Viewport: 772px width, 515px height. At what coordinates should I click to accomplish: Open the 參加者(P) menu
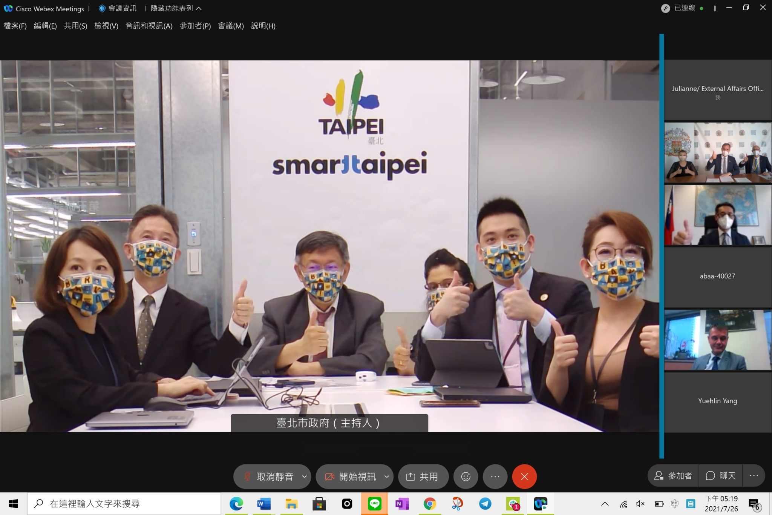195,26
